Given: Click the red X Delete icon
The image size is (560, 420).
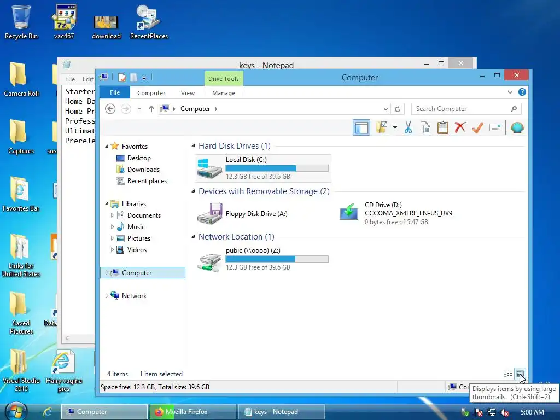Looking at the screenshot, I should tap(460, 127).
